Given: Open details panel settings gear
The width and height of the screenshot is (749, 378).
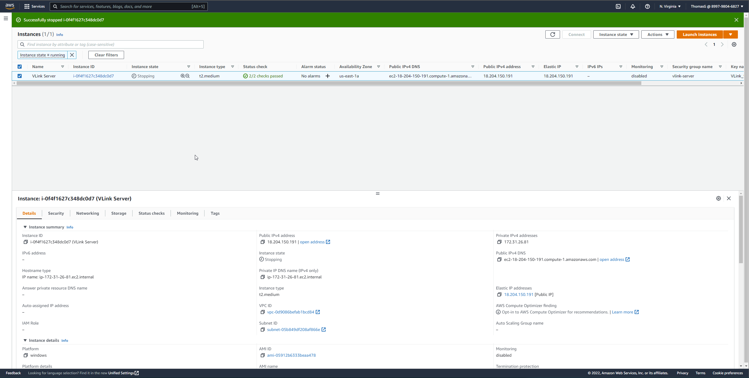Looking at the screenshot, I should [x=718, y=198].
